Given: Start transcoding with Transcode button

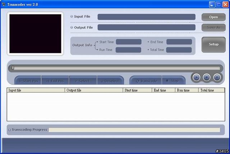Looking at the screenshot, I should click(146, 80).
